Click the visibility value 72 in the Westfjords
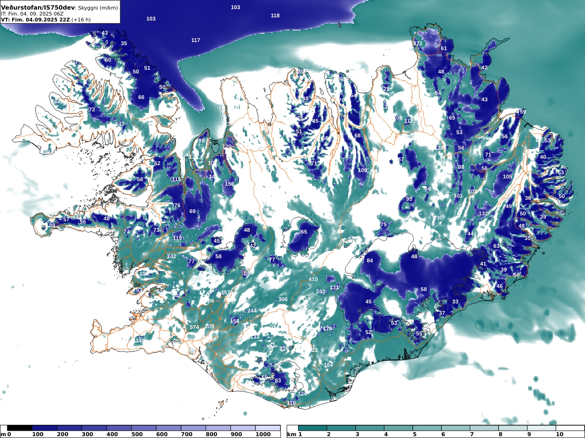 [92, 109]
